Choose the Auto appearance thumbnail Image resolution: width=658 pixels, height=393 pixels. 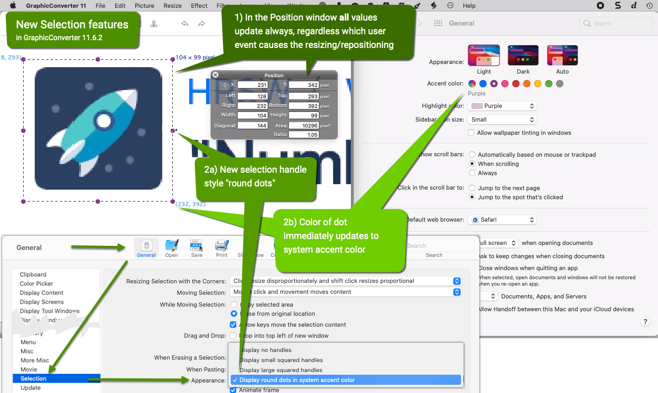(x=562, y=55)
